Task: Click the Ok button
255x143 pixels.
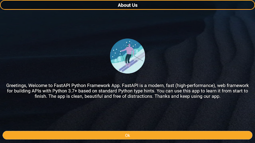Action: [127, 135]
